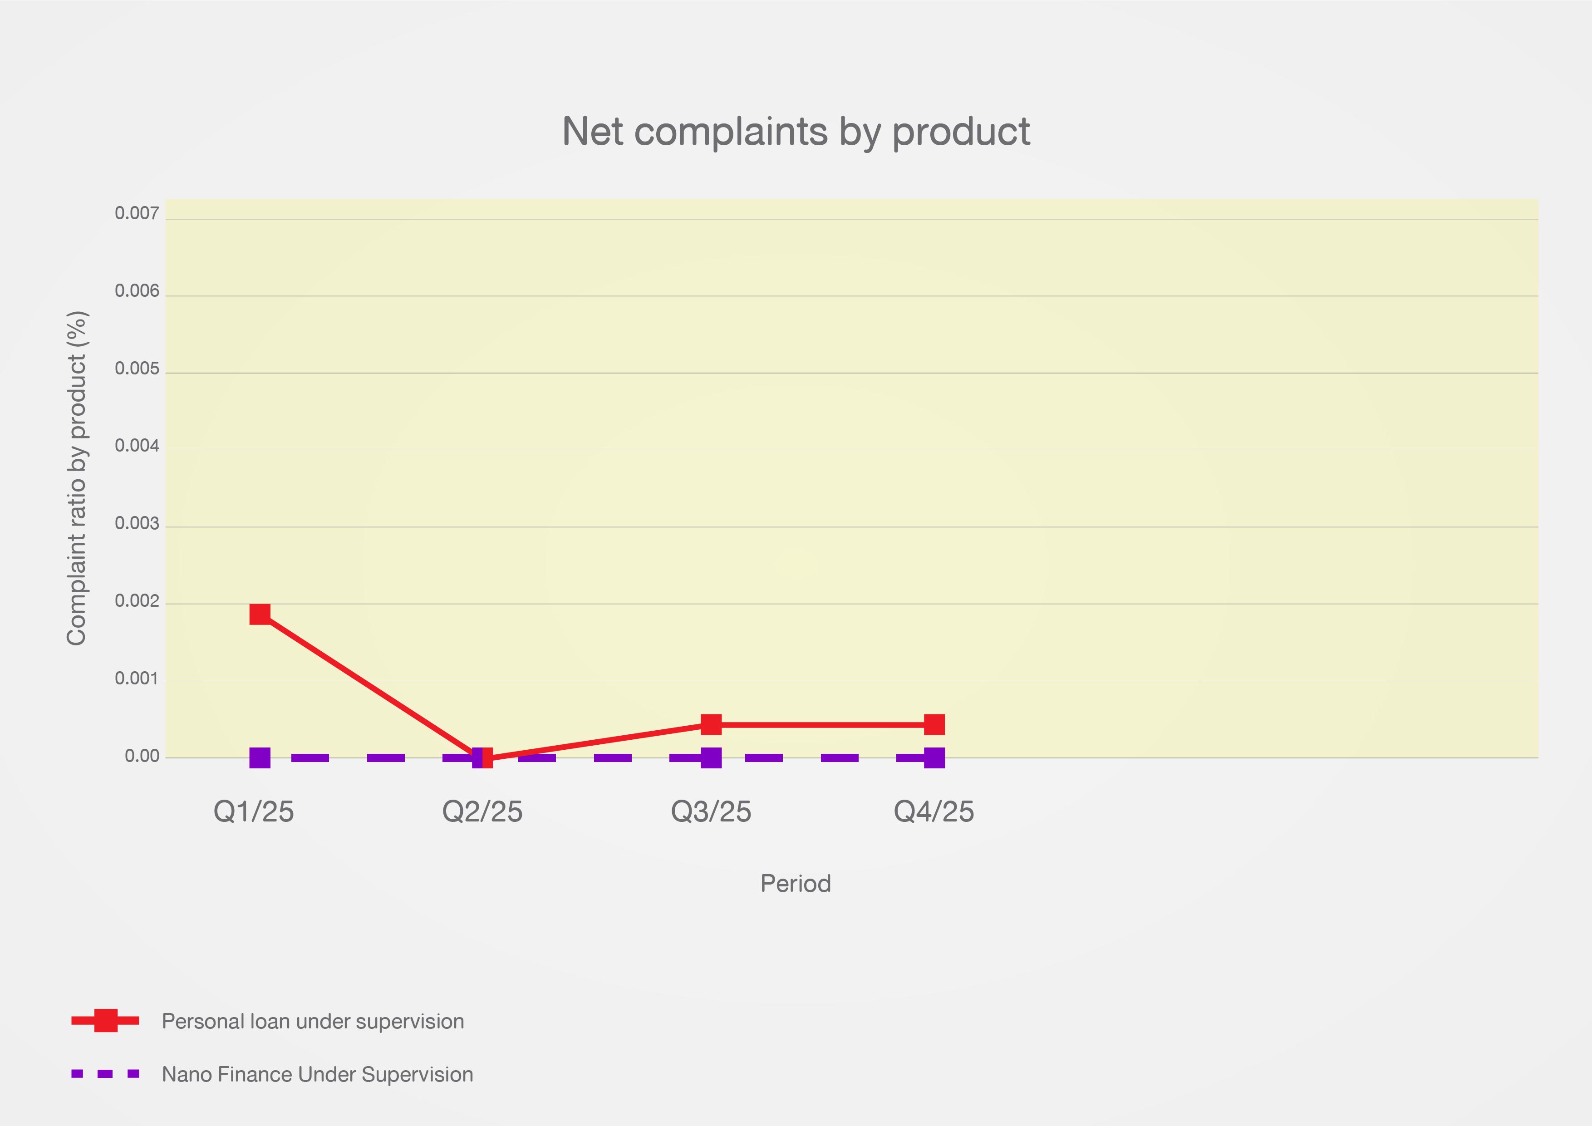Select the red Personal loan data point at Q4/25

coord(934,724)
